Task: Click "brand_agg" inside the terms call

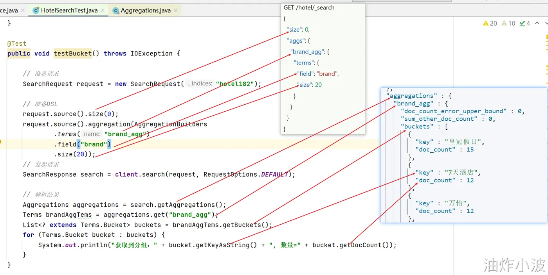Action: (125, 134)
